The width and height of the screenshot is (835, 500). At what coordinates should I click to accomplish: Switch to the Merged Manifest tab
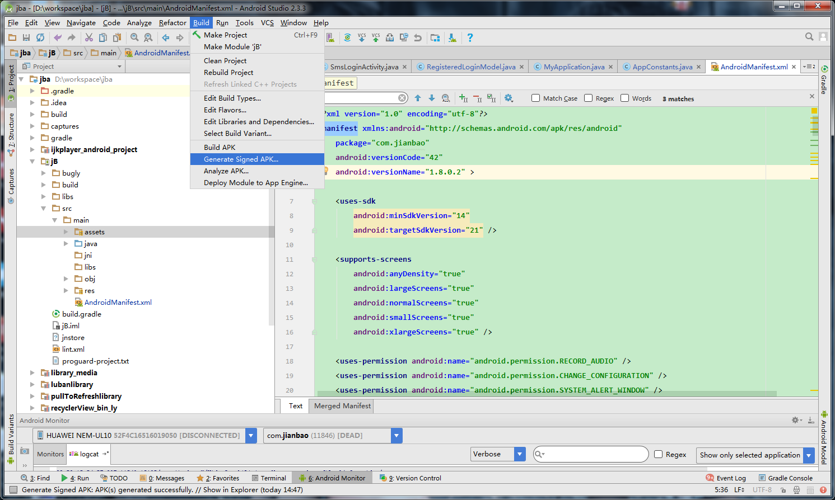click(x=342, y=405)
